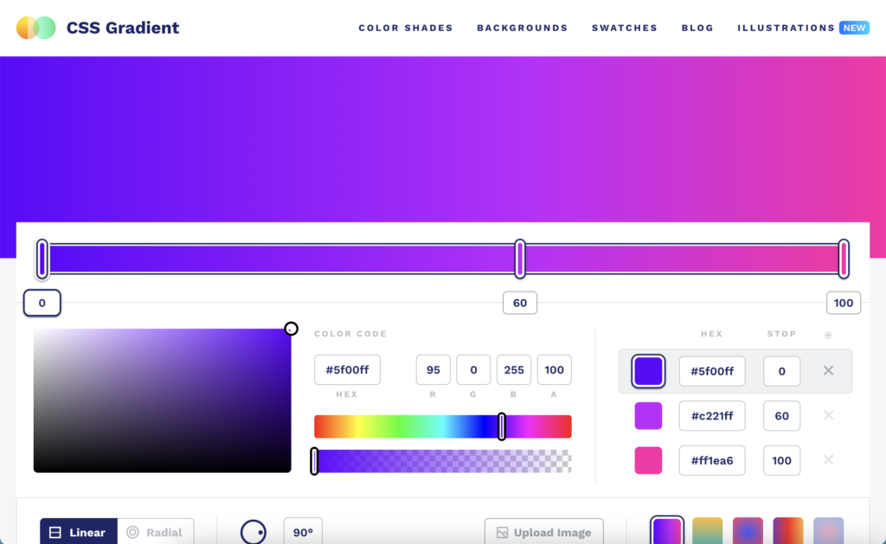Viewport: 886px width, 544px height.
Task: Switch gradient type to Radial
Action: click(x=156, y=532)
